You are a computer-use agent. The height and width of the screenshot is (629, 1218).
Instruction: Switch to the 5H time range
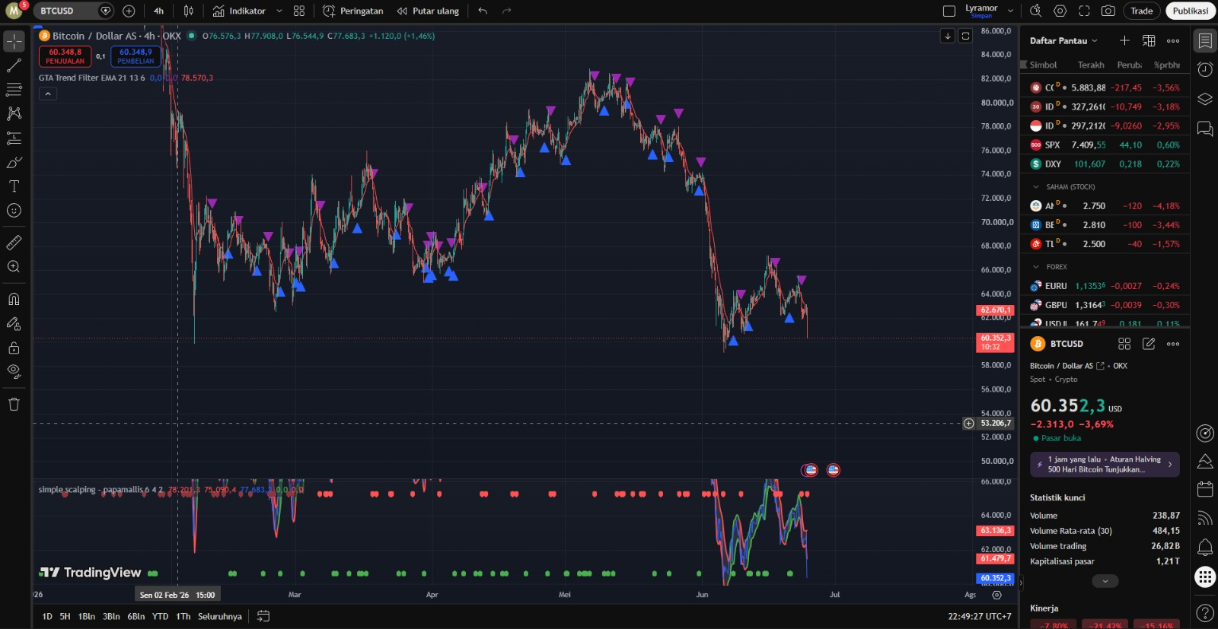point(65,616)
